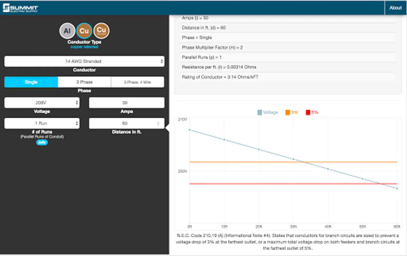Click the data point at 30ft on chart
The width and height of the screenshot is (407, 256).
(294, 159)
